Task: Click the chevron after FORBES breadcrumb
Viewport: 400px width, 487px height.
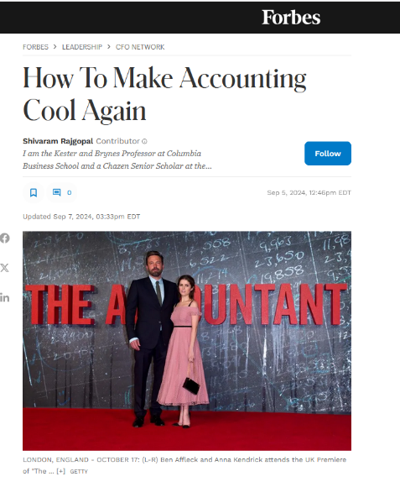Action: click(x=55, y=46)
